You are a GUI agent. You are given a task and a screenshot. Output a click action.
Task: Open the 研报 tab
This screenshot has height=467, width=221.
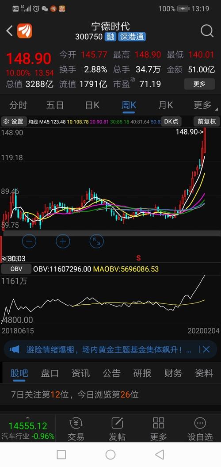[142, 373]
